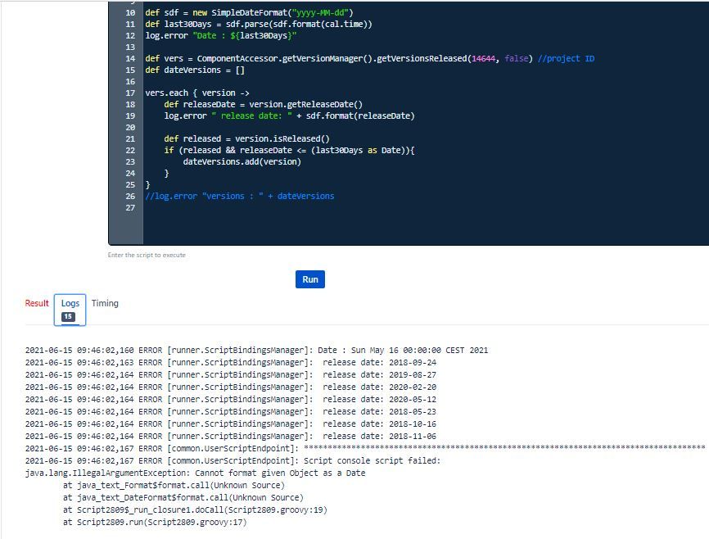Click log line release date 2018-09-24
The image size is (709, 539).
[x=231, y=363]
